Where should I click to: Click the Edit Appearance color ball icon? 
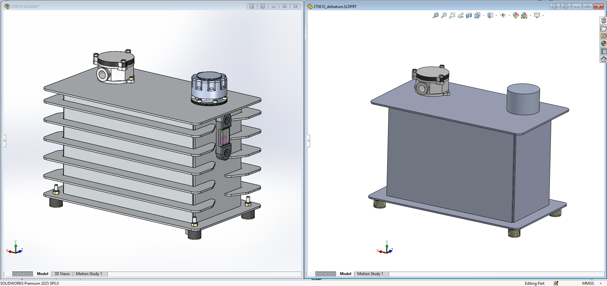[516, 15]
